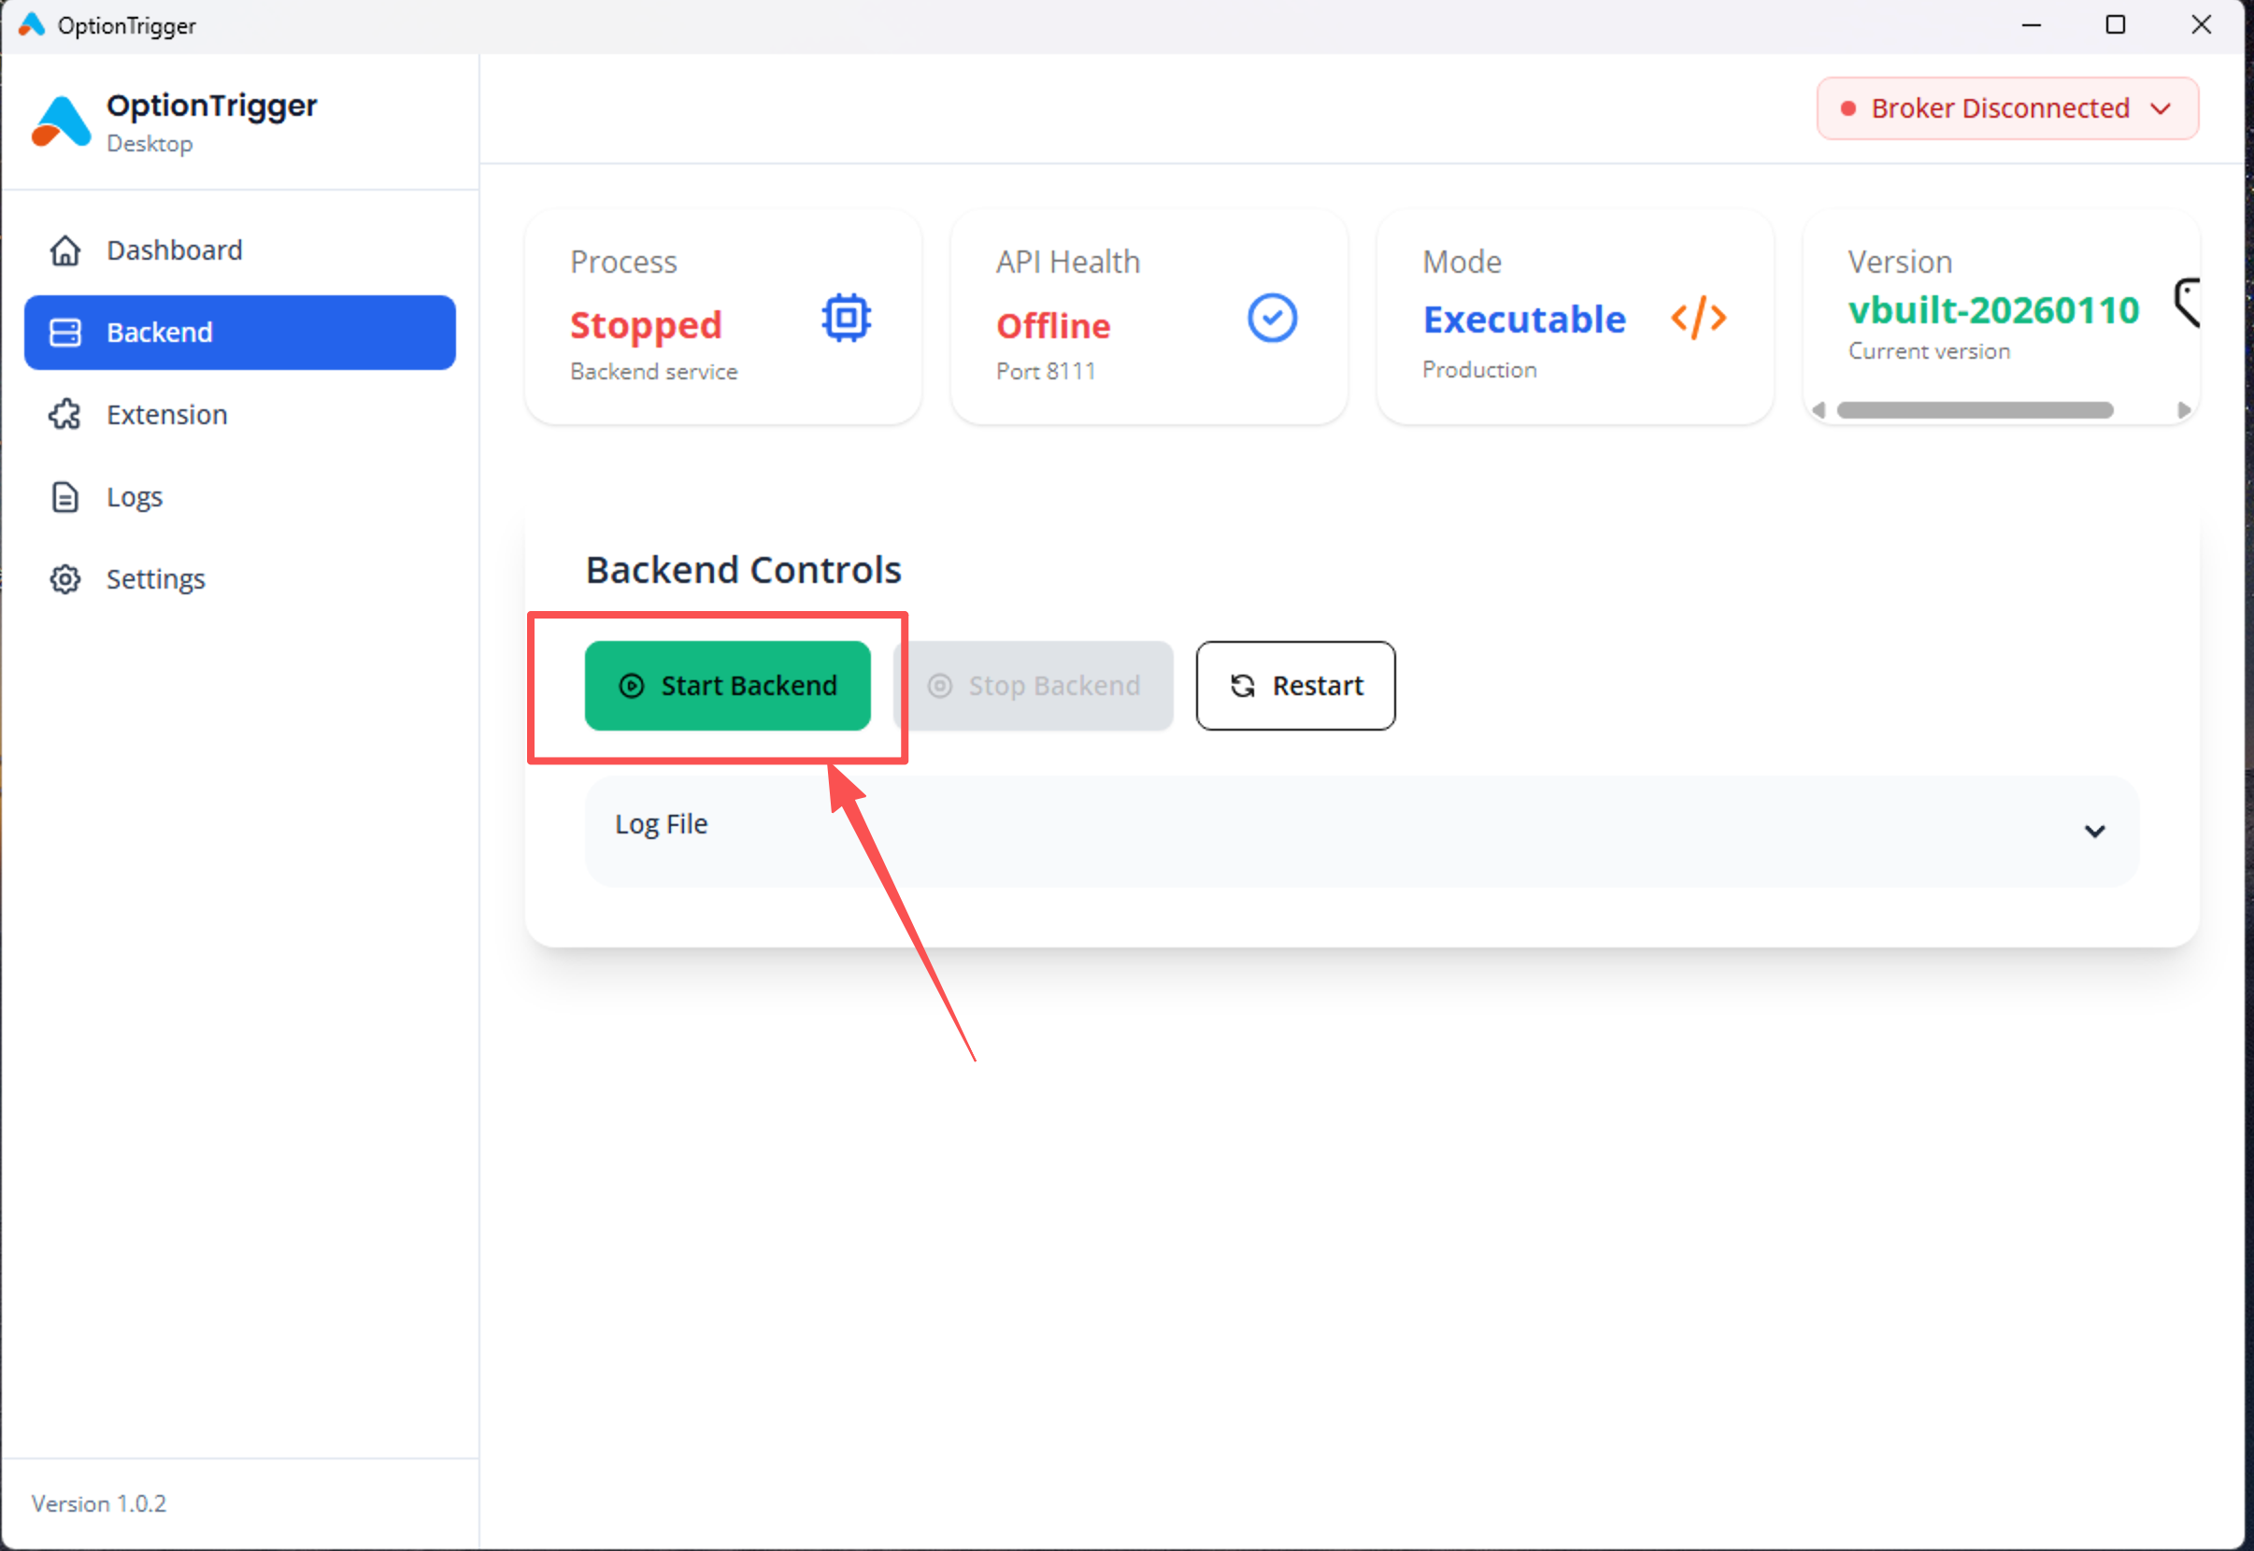The image size is (2254, 1551).
Task: Click the vbuilt-20260110 version value
Action: [1994, 310]
